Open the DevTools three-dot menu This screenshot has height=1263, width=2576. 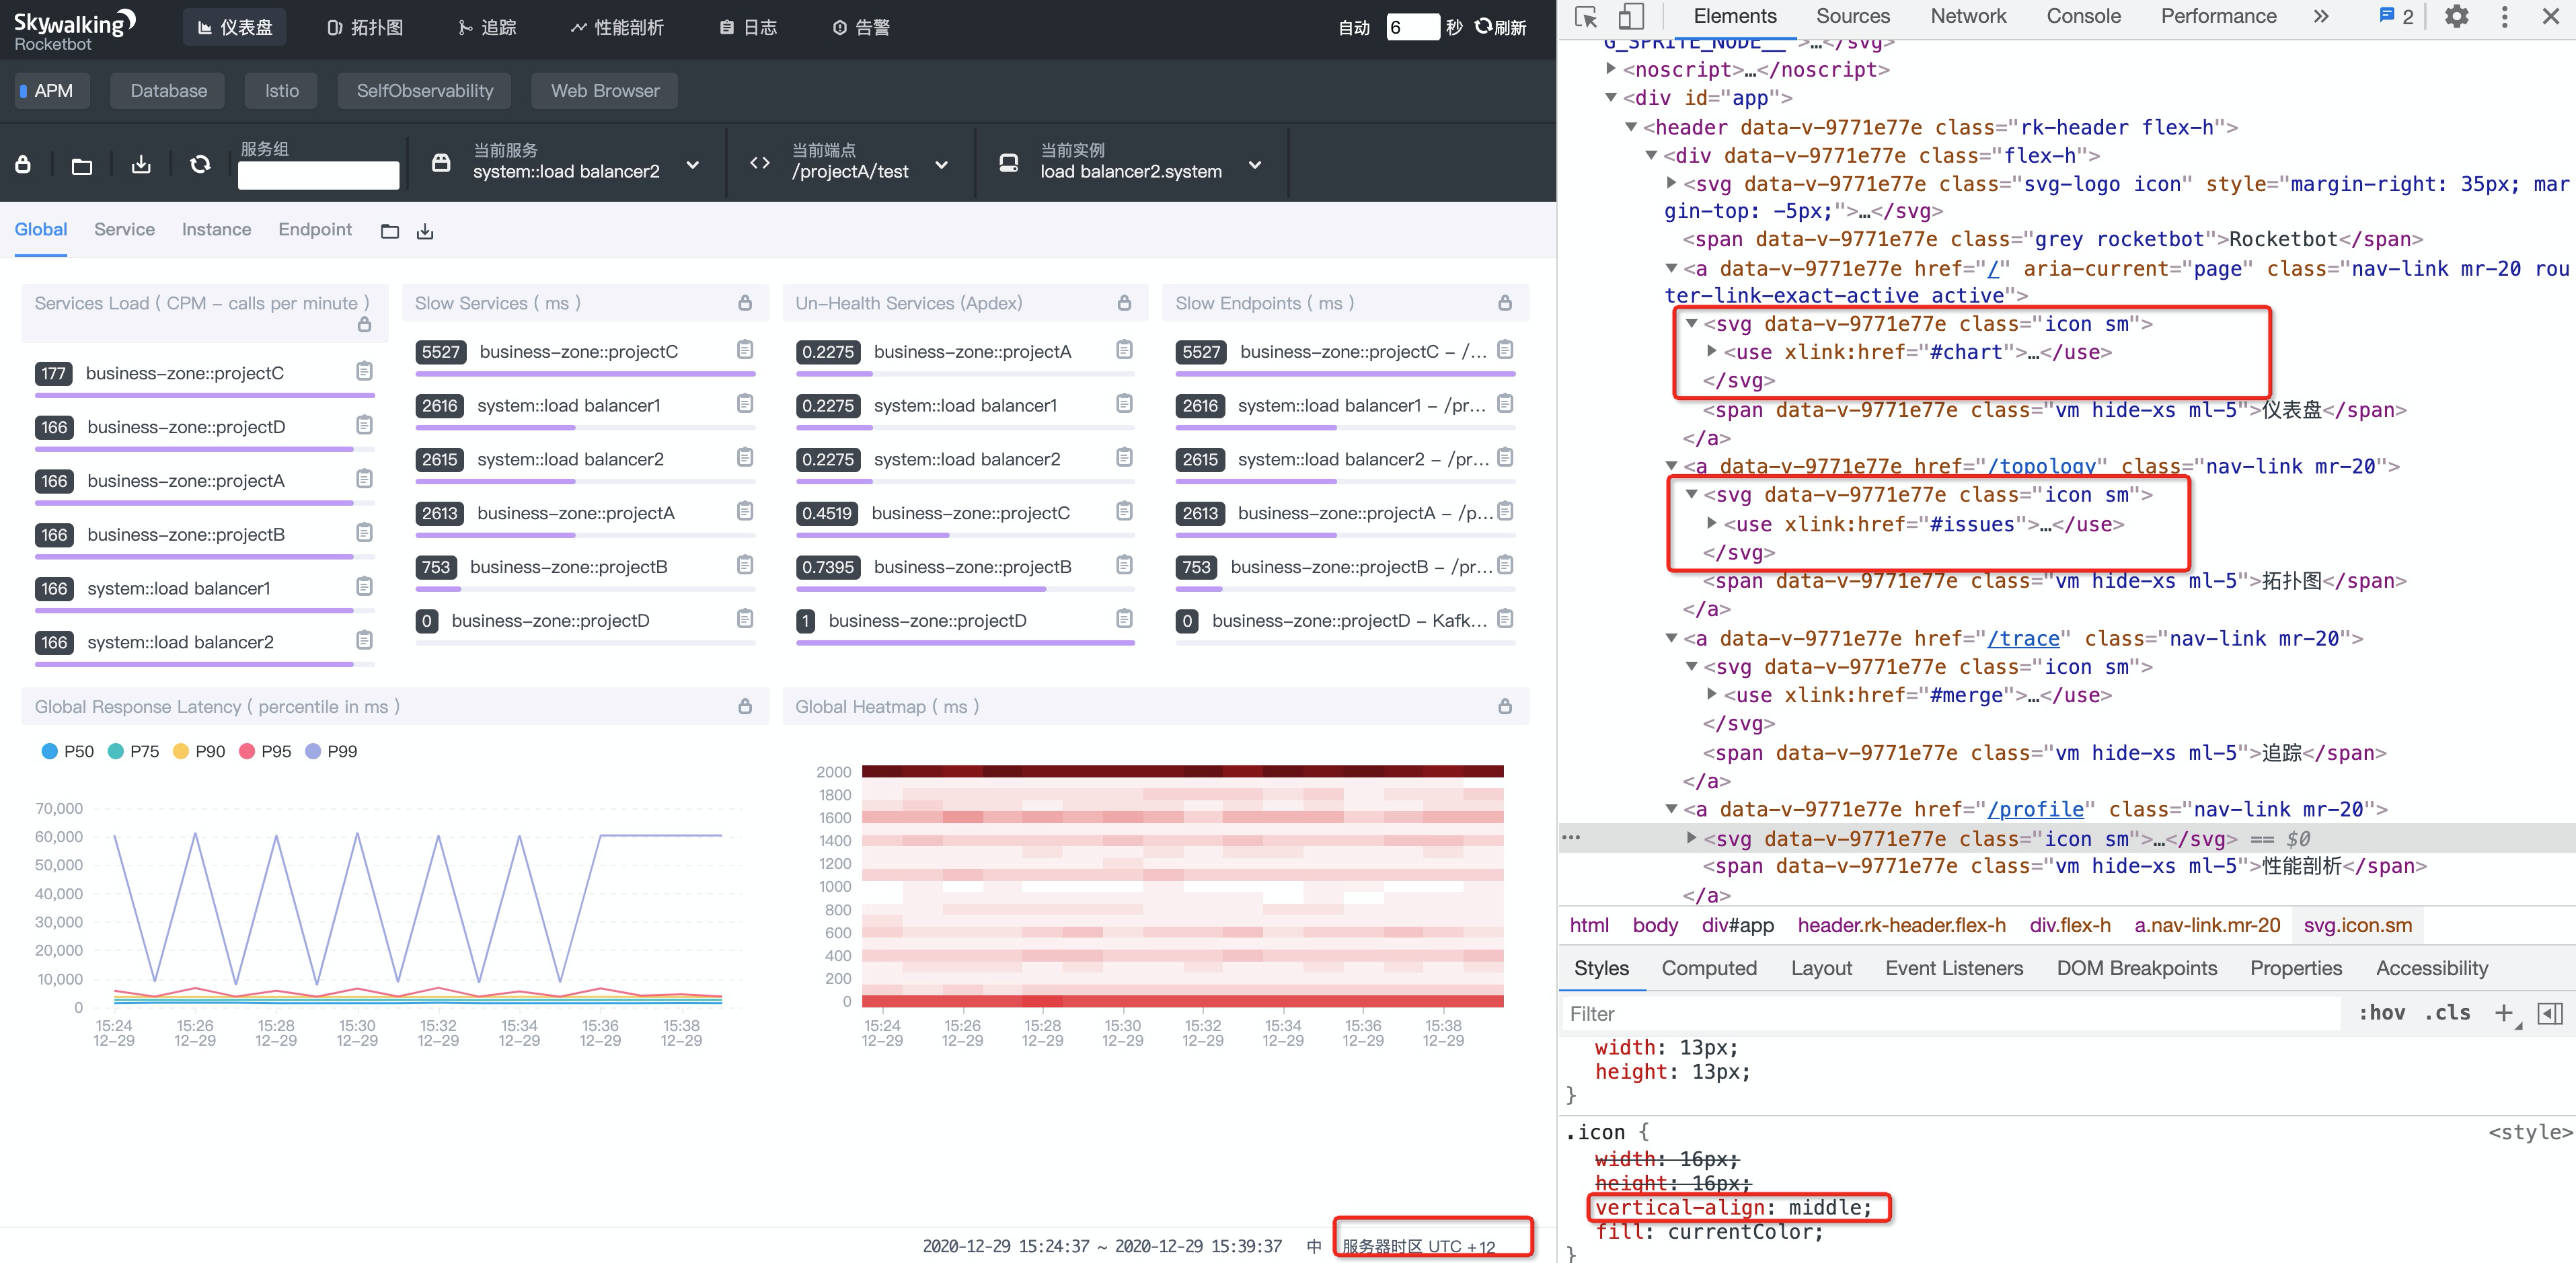(2504, 17)
